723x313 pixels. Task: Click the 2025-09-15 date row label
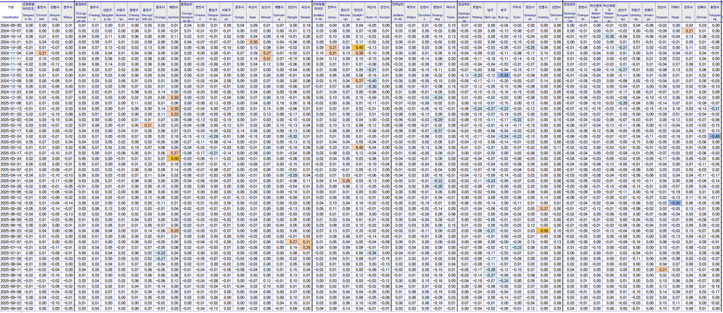pyautogui.click(x=11, y=298)
